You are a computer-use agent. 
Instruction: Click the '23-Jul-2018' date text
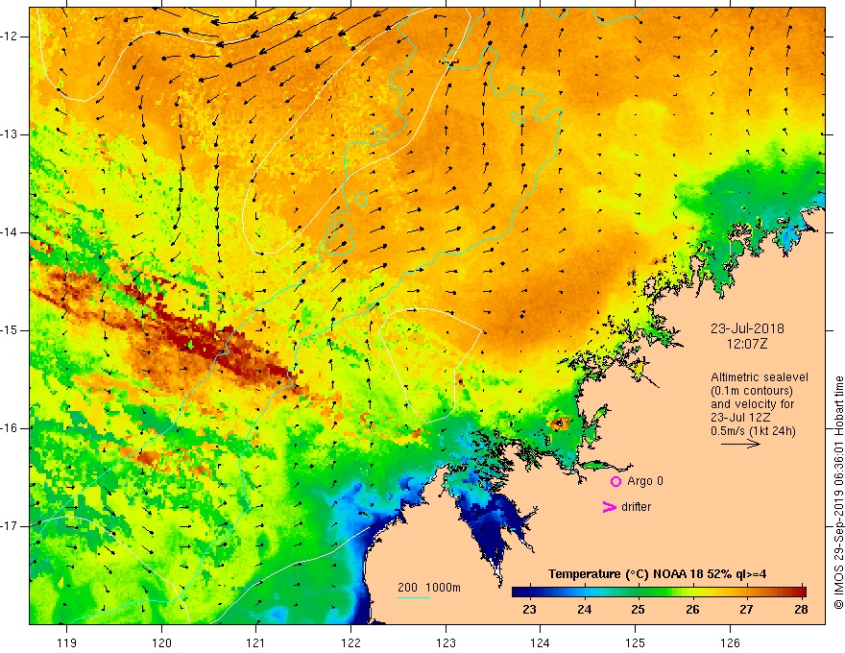click(x=747, y=328)
